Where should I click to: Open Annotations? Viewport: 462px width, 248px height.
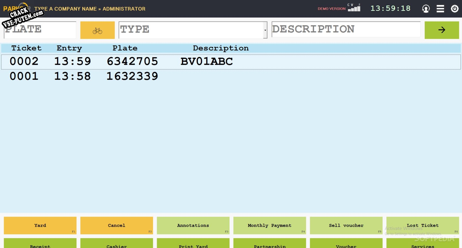pyautogui.click(x=193, y=225)
